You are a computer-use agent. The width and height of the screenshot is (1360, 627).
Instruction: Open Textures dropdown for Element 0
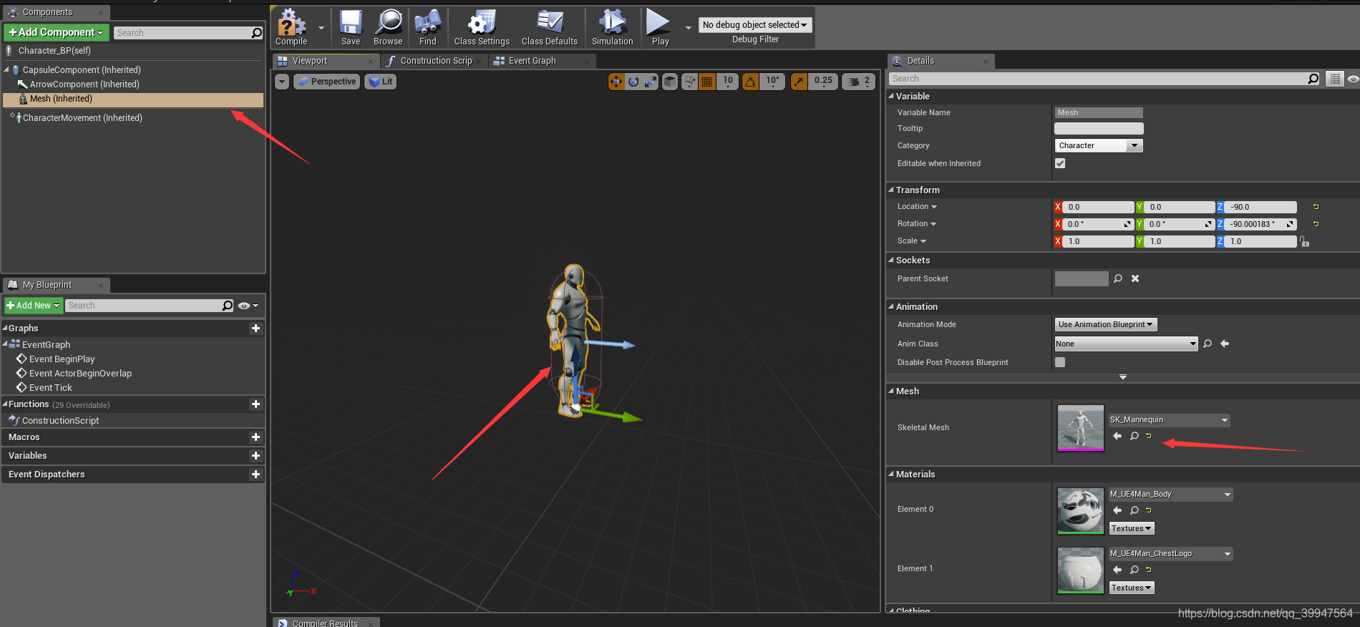(x=1132, y=528)
